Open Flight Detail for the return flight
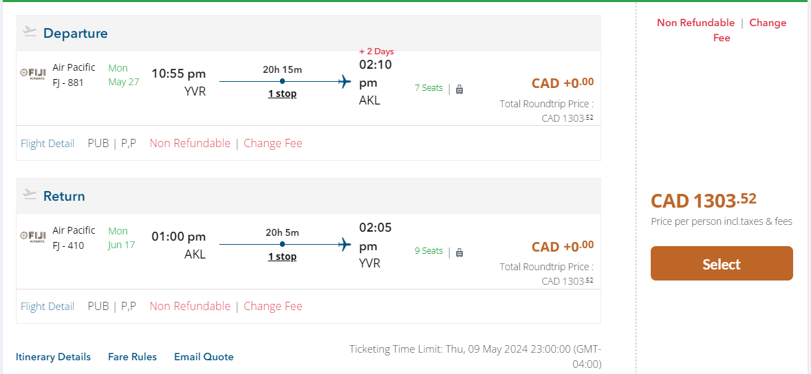The height and width of the screenshot is (374, 811). coord(47,307)
